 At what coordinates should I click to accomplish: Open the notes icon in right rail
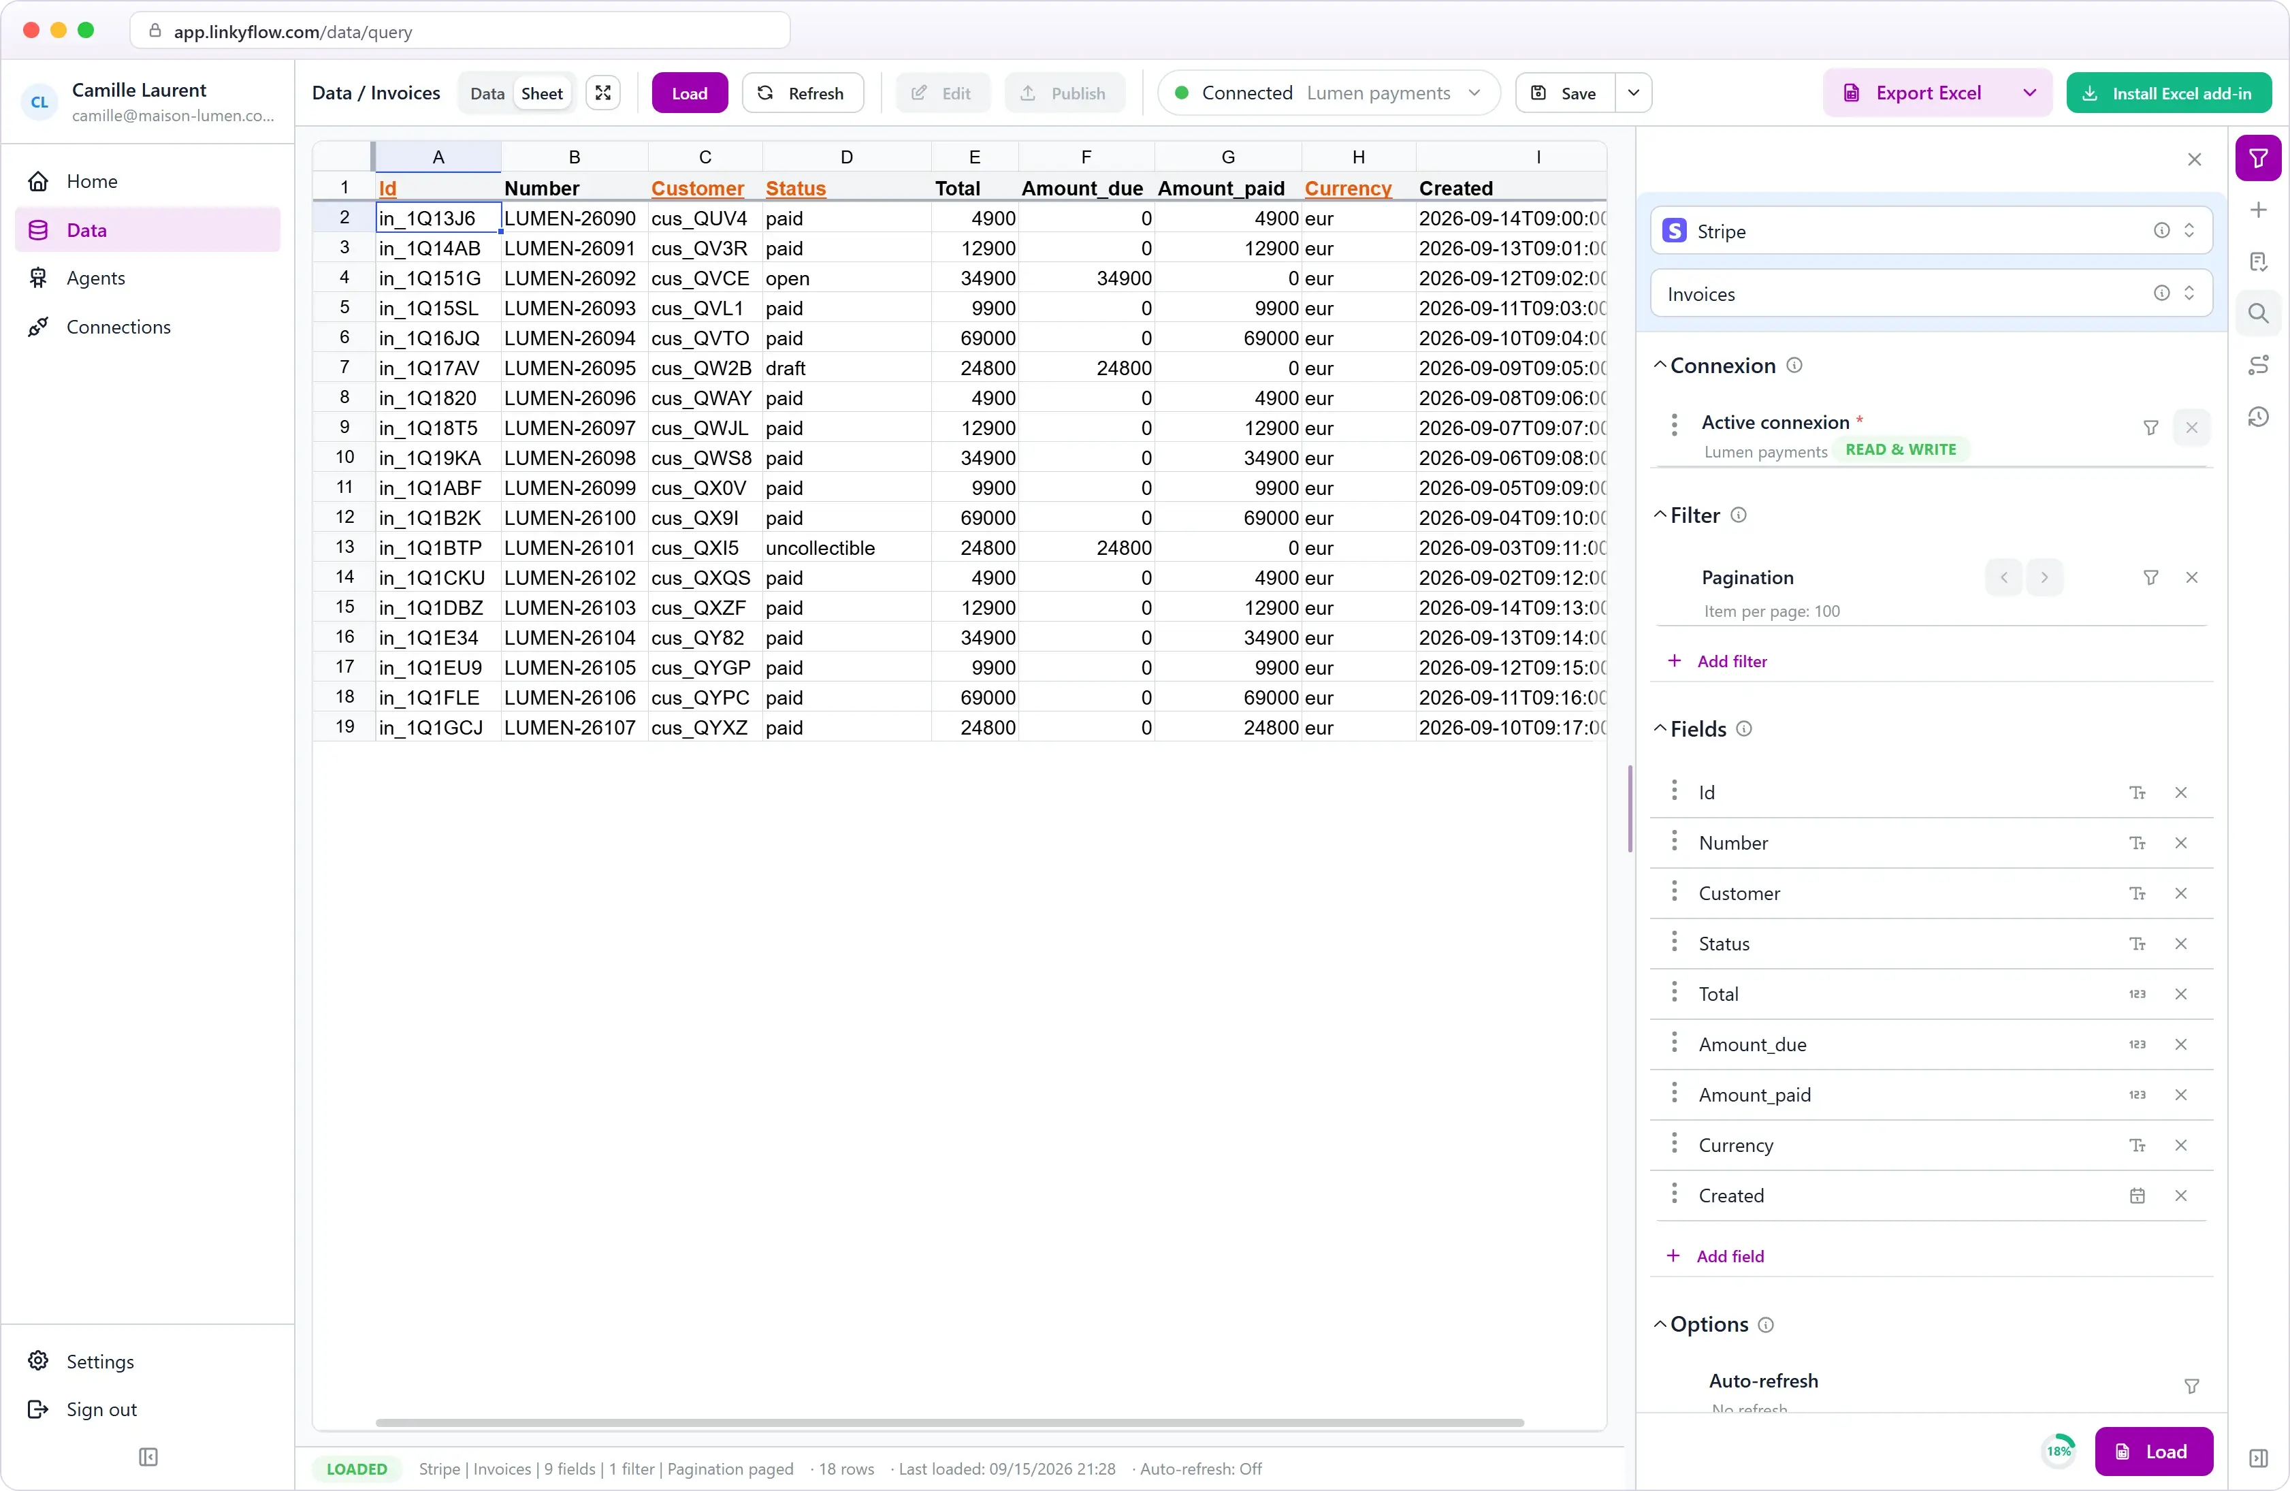pos(2258,262)
